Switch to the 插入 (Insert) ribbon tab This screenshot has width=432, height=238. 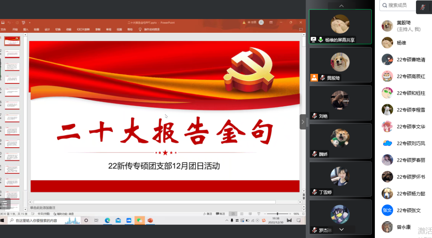click(26, 30)
